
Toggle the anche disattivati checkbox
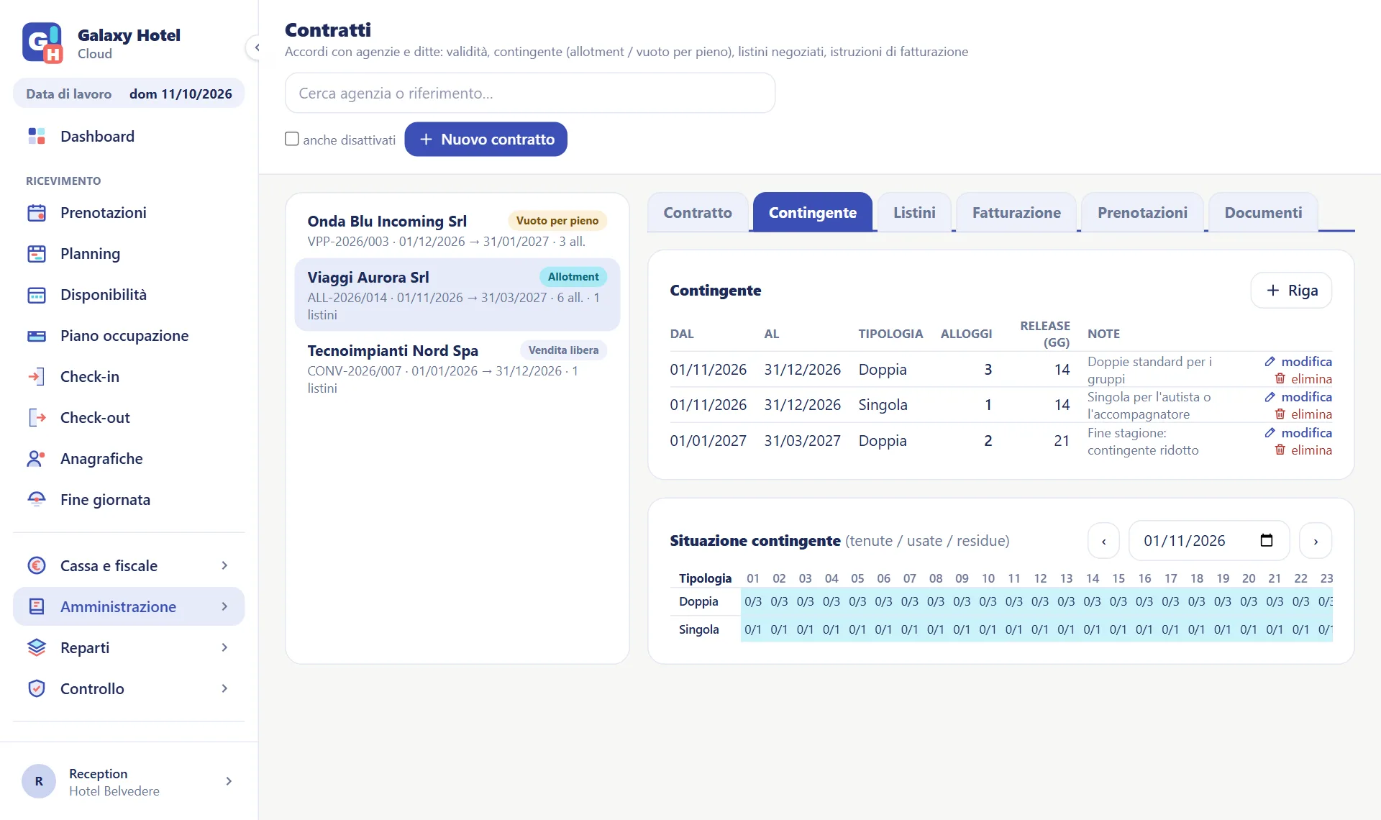[292, 139]
